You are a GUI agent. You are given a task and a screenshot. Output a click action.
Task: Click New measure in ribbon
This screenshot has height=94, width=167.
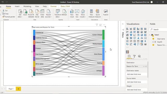tap(91, 13)
